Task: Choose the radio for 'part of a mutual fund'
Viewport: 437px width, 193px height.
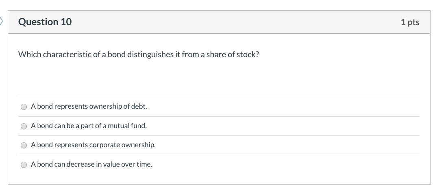Action: [24, 126]
